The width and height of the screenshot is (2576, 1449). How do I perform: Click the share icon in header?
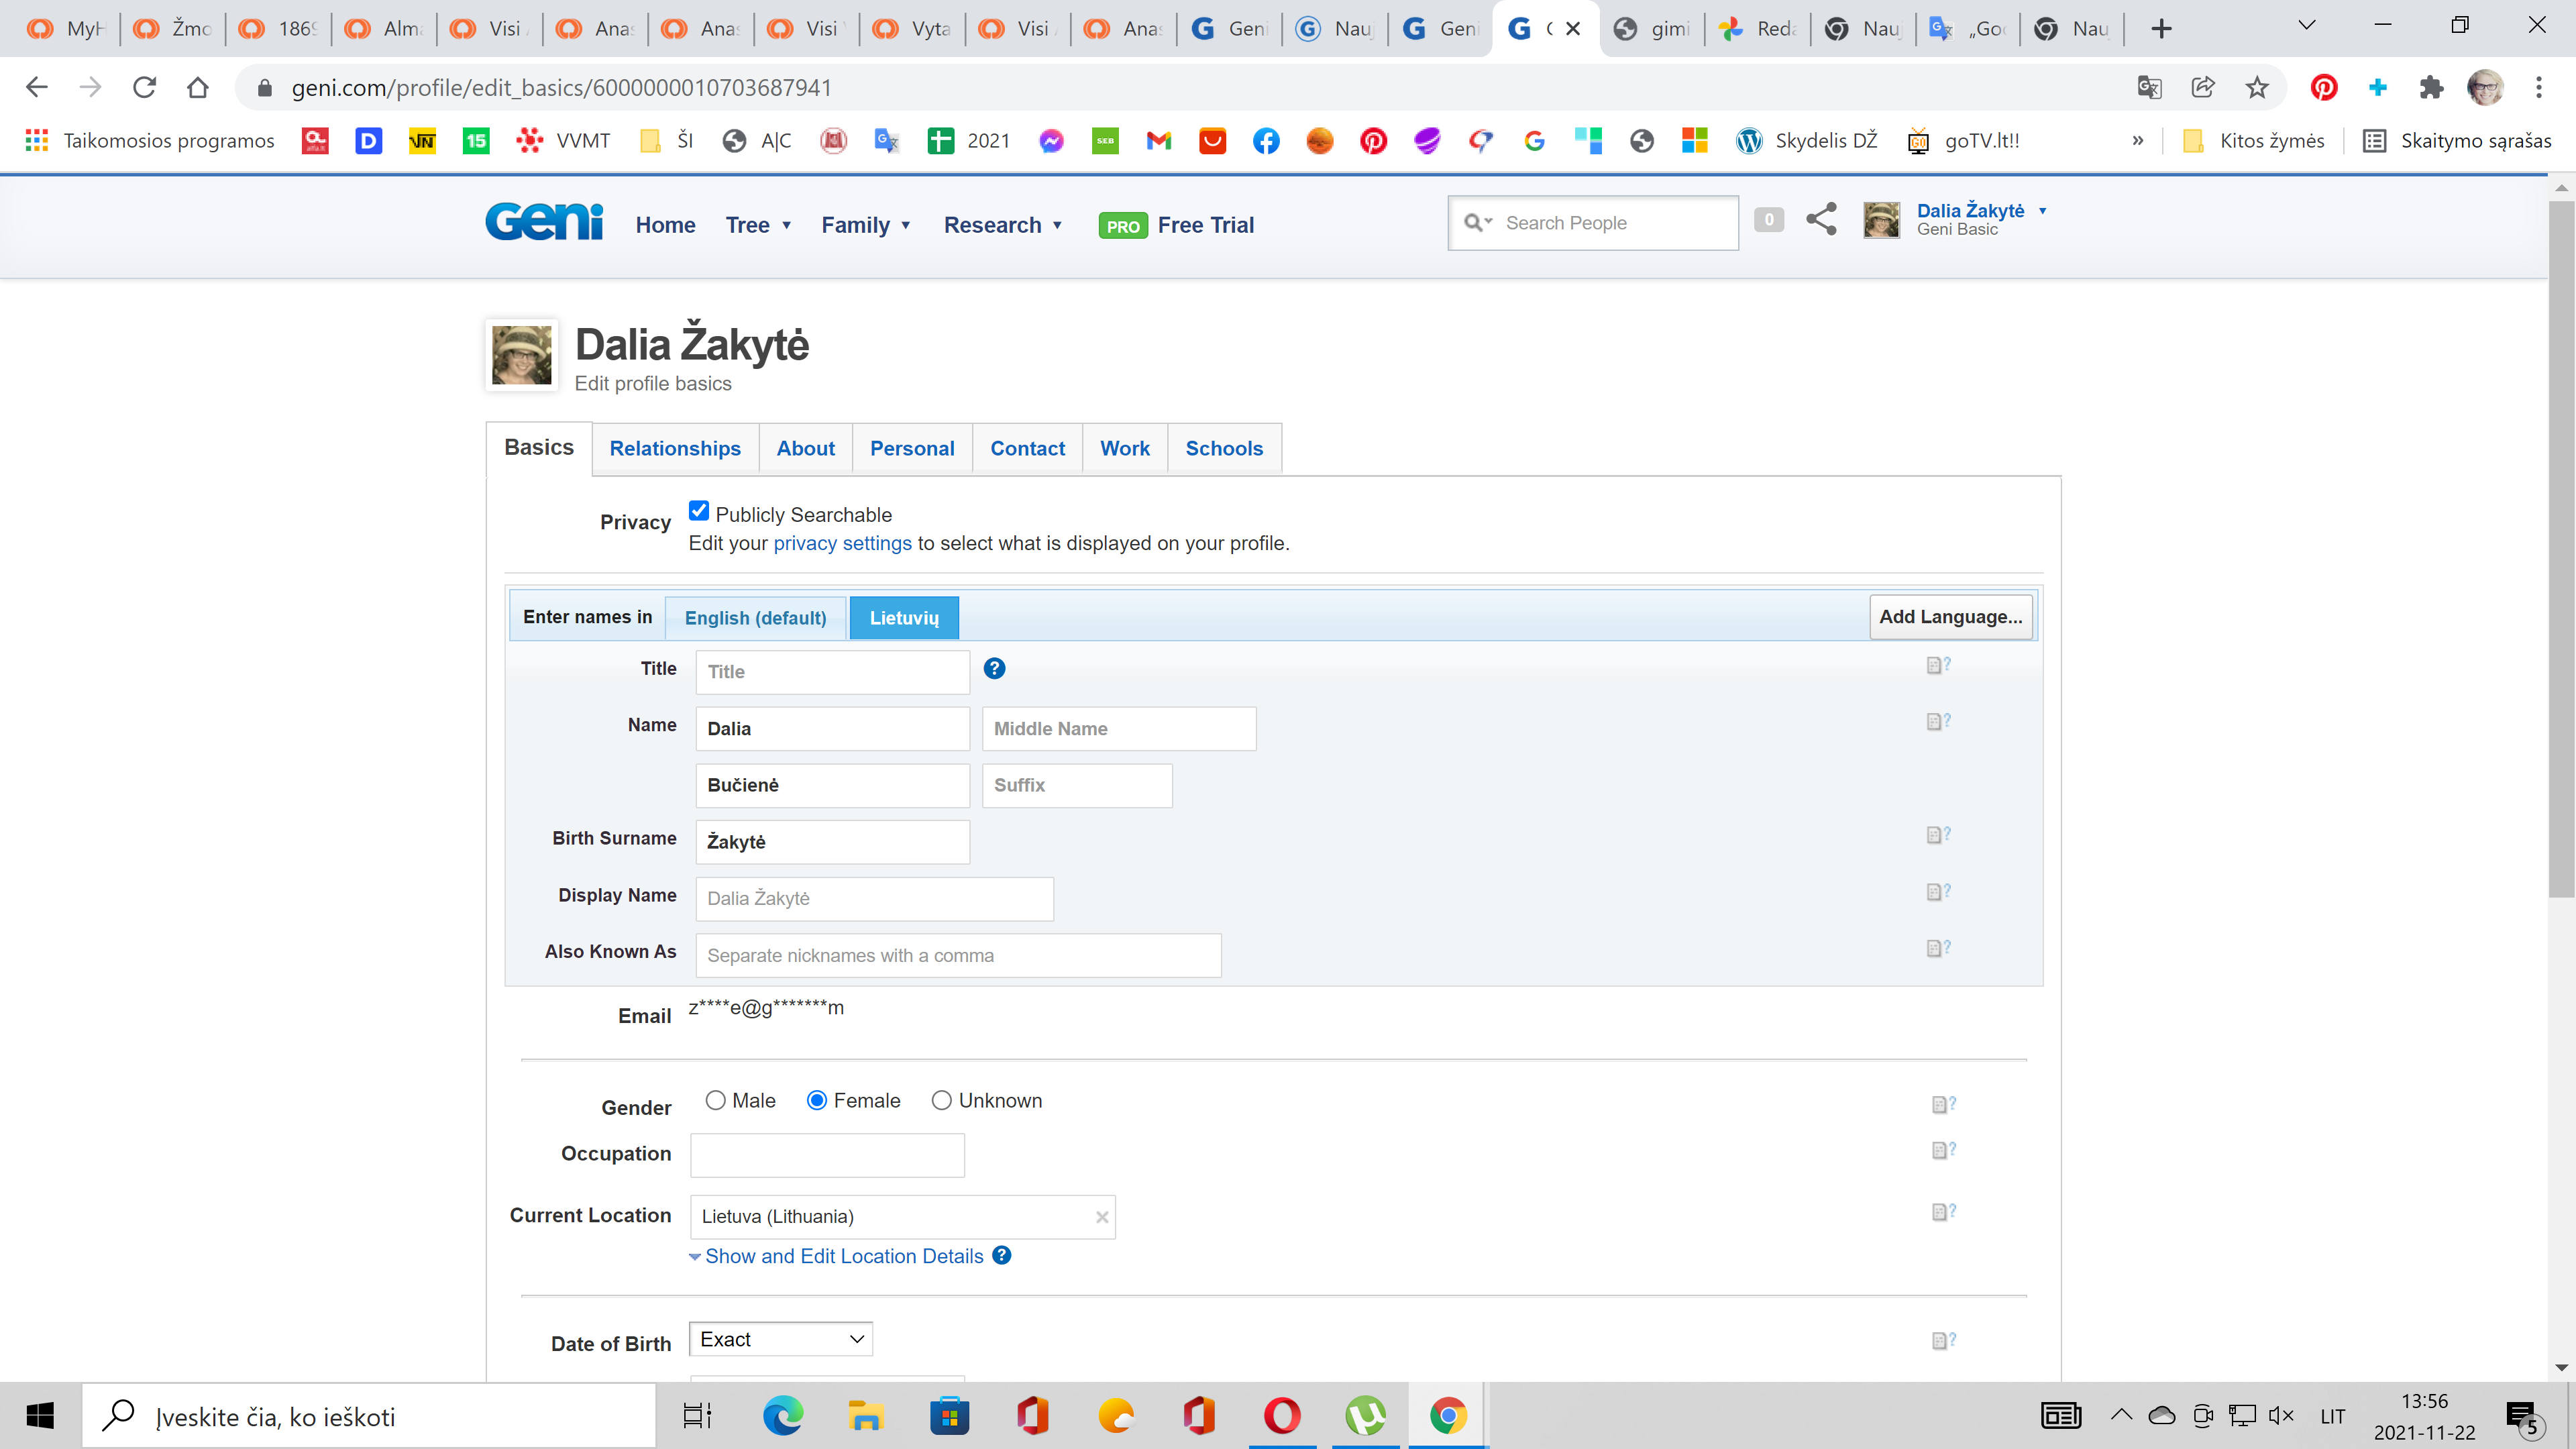1821,219
